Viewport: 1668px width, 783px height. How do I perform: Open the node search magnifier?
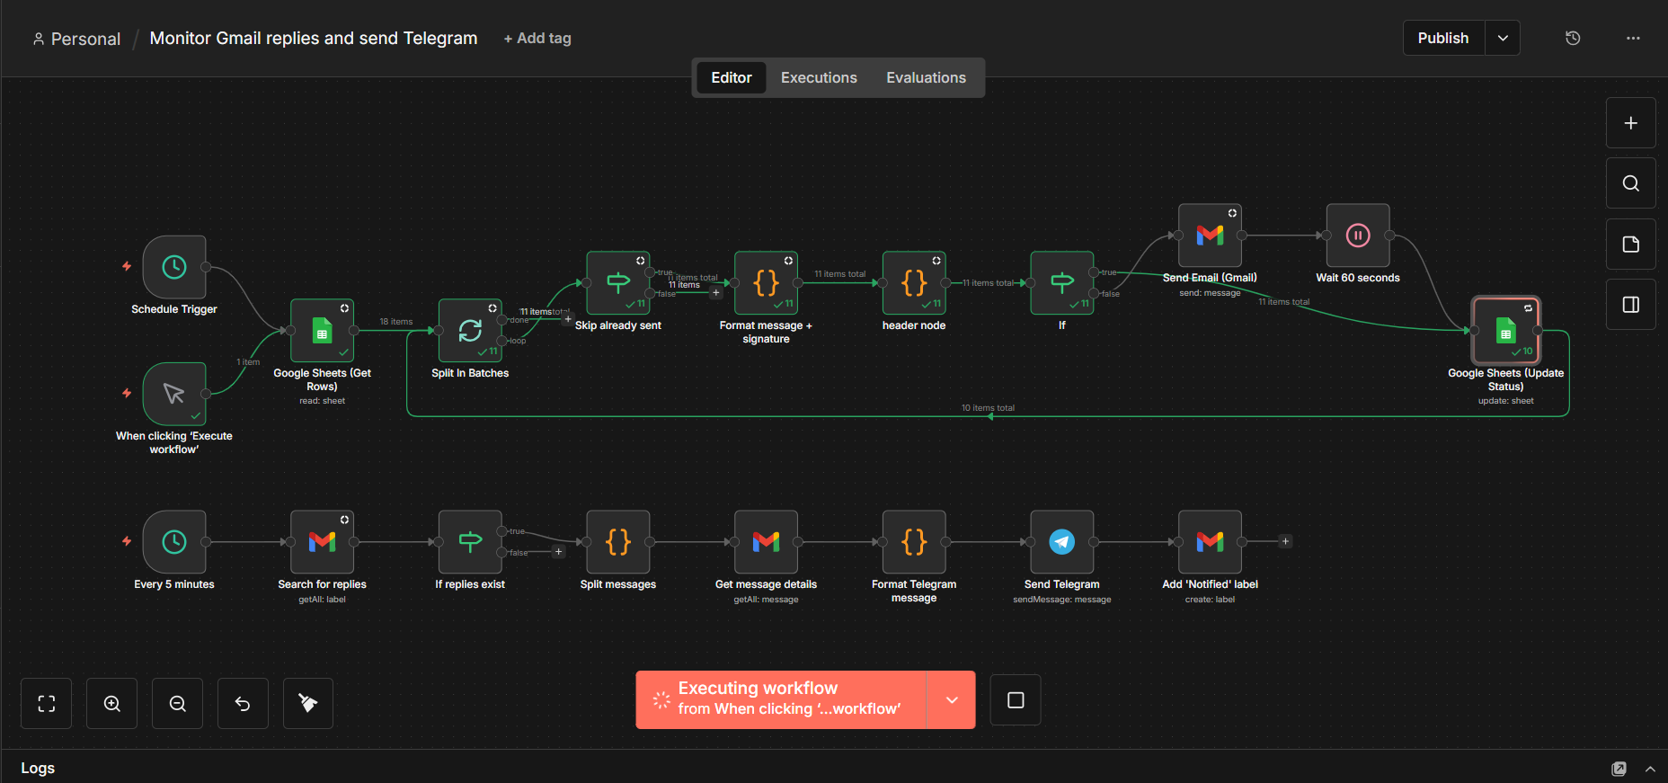coord(1631,183)
